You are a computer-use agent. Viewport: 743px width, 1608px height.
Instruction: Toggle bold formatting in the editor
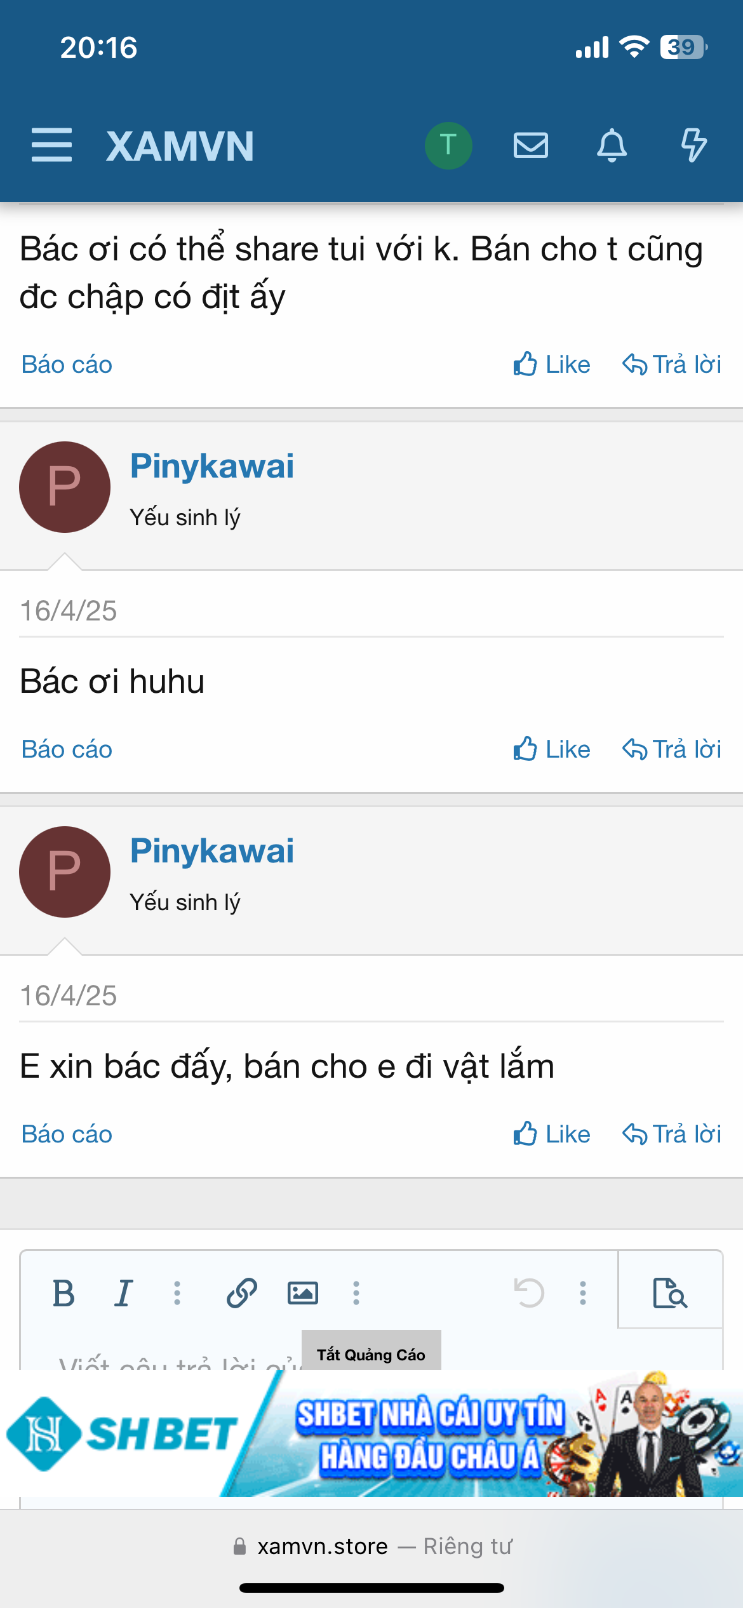tap(64, 1293)
